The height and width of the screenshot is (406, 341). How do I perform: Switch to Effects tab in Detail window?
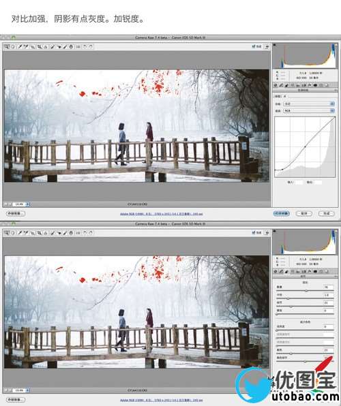pyautogui.click(x=310, y=271)
